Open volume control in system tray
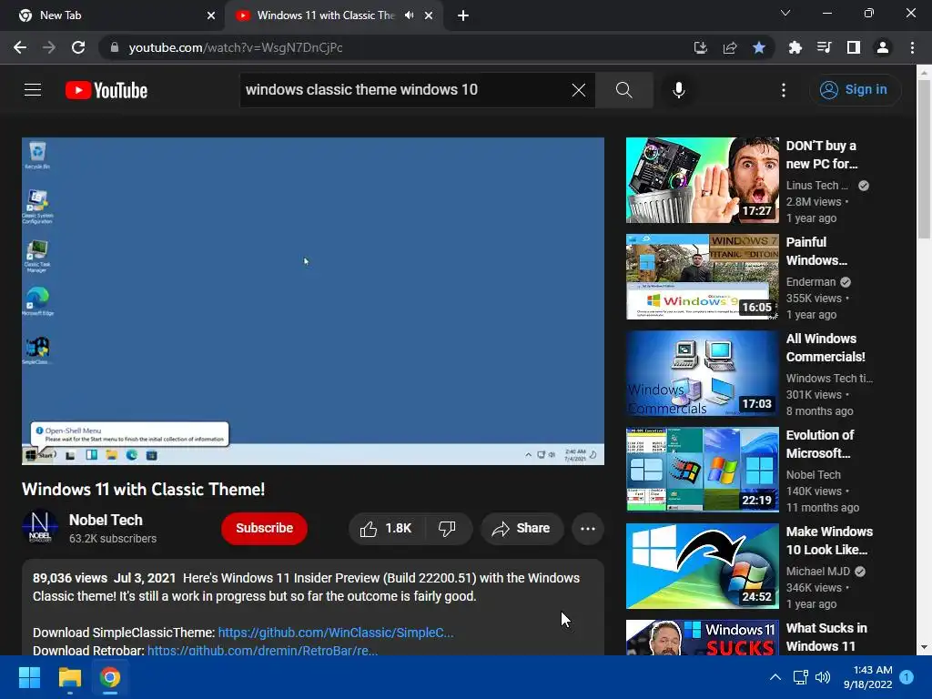This screenshot has height=699, width=932. pyautogui.click(x=823, y=677)
